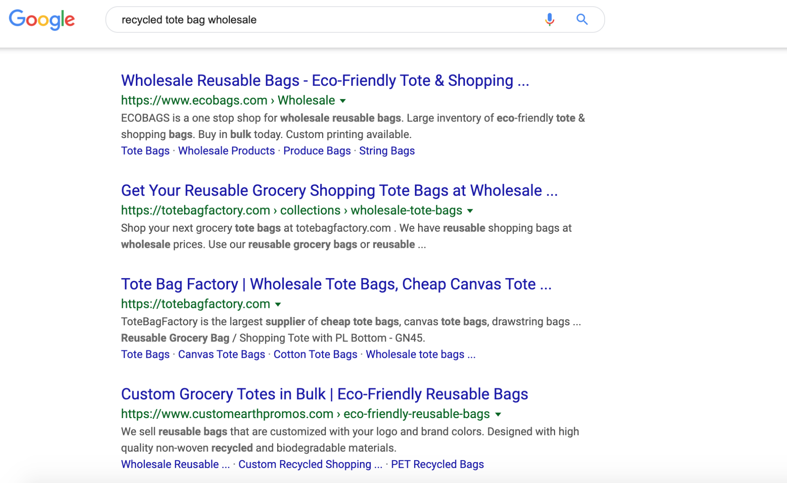This screenshot has width=787, height=483.
Task: Click the Google logo
Action: click(42, 20)
